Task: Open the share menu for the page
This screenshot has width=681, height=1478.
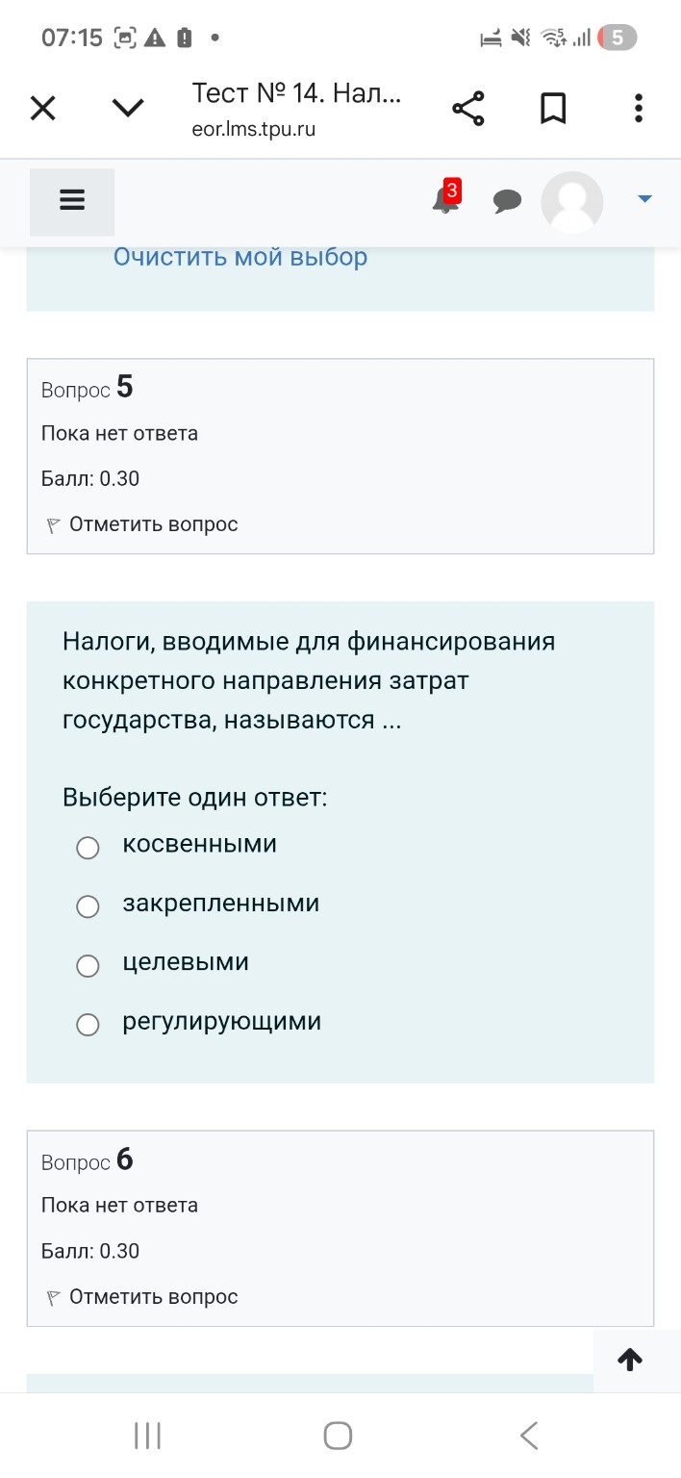Action: pyautogui.click(x=467, y=108)
